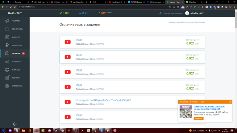Click the ad money thumbnail image
The width and height of the screenshot is (237, 133).
[185, 111]
